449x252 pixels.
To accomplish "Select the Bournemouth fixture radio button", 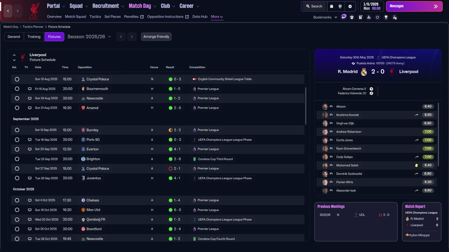I will click(17, 89).
